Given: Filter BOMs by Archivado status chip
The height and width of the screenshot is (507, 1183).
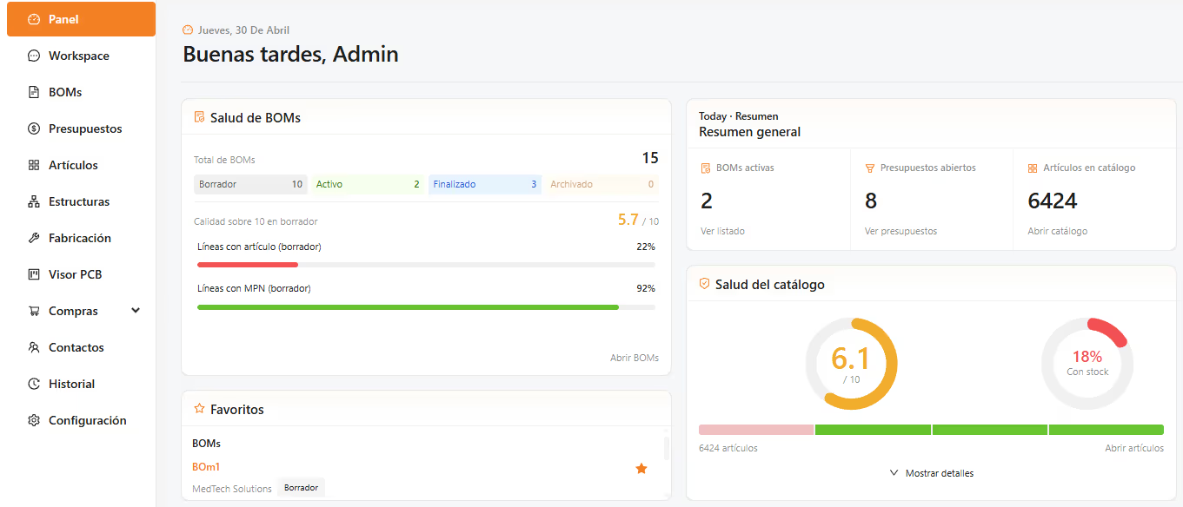Looking at the screenshot, I should click(x=602, y=184).
